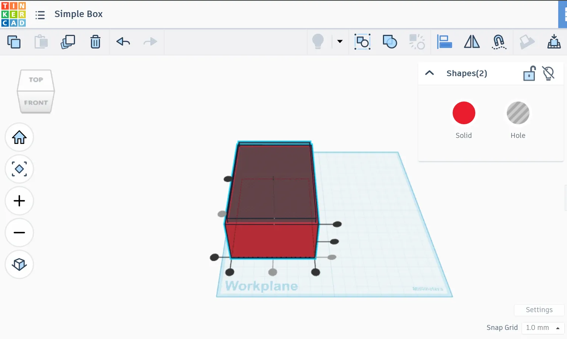567x339 pixels.
Task: Open the designs list menu
Action: coord(40,15)
